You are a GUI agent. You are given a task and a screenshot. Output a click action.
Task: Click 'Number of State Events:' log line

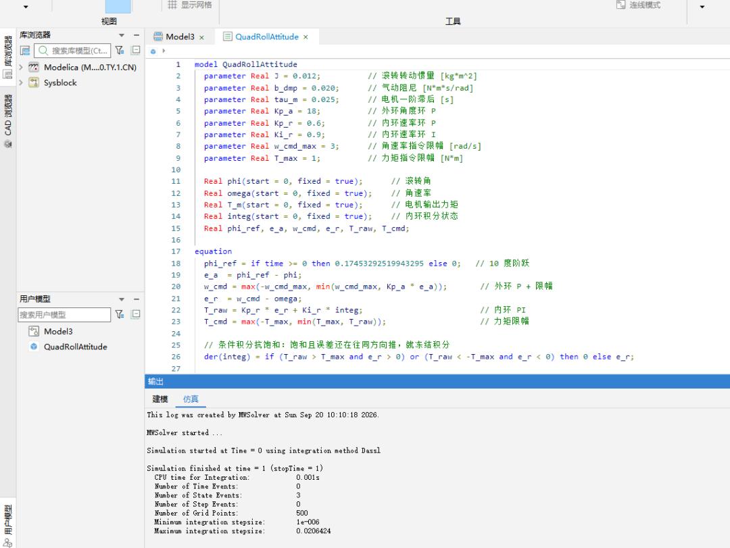click(x=198, y=495)
